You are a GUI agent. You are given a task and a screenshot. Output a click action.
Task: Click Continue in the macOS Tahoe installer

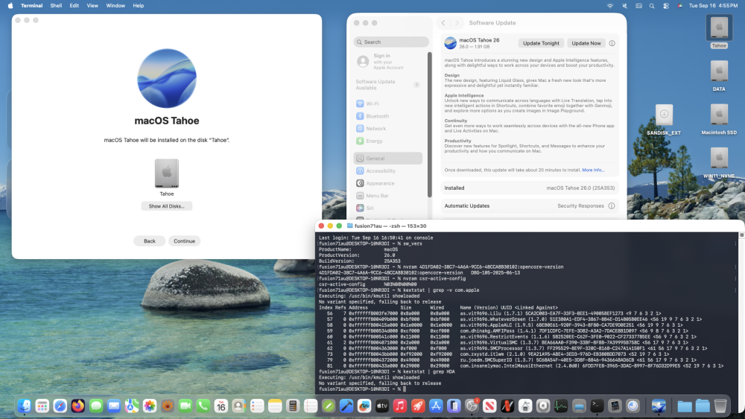coord(184,241)
